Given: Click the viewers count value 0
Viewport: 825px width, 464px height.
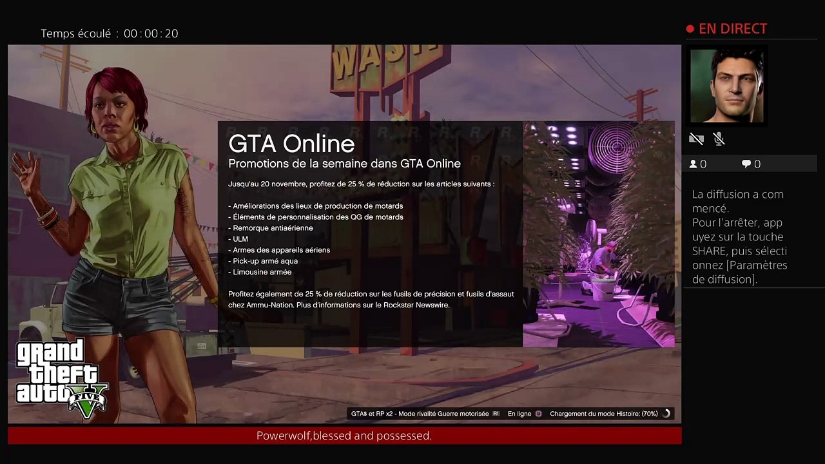Looking at the screenshot, I should point(703,164).
